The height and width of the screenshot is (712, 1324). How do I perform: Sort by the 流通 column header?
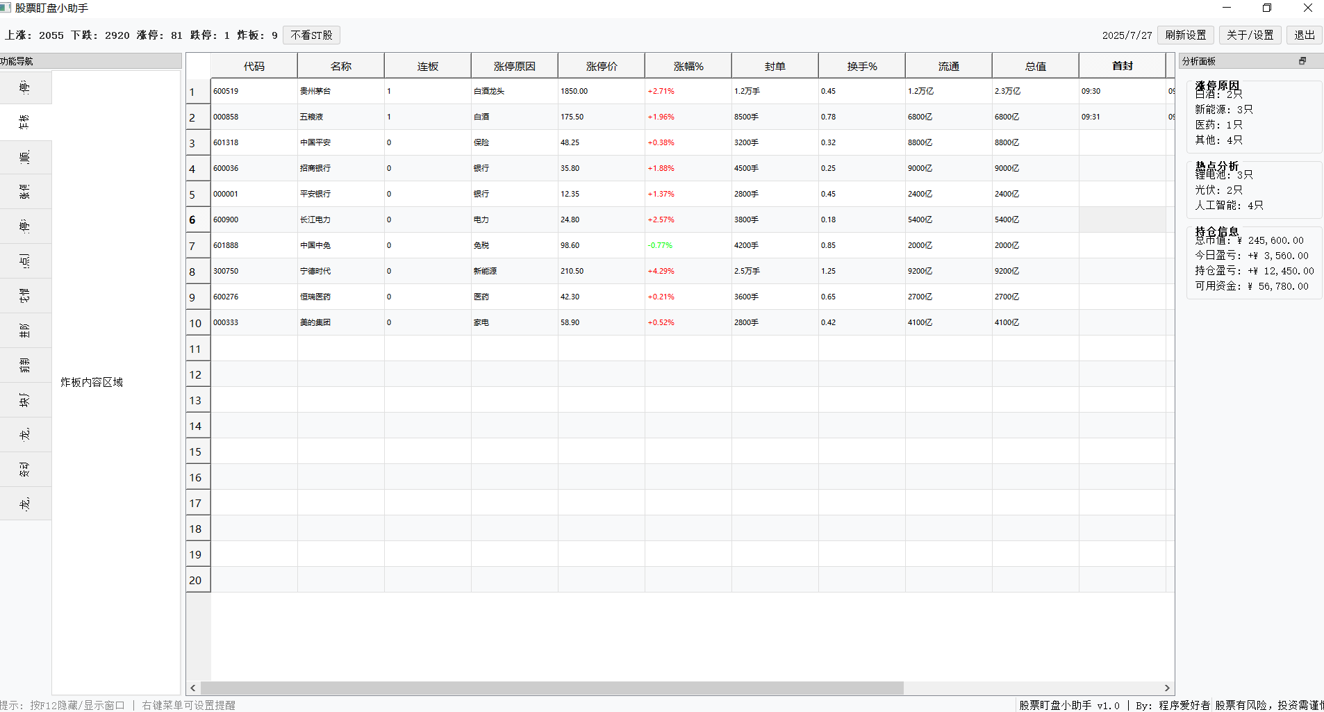click(x=949, y=66)
